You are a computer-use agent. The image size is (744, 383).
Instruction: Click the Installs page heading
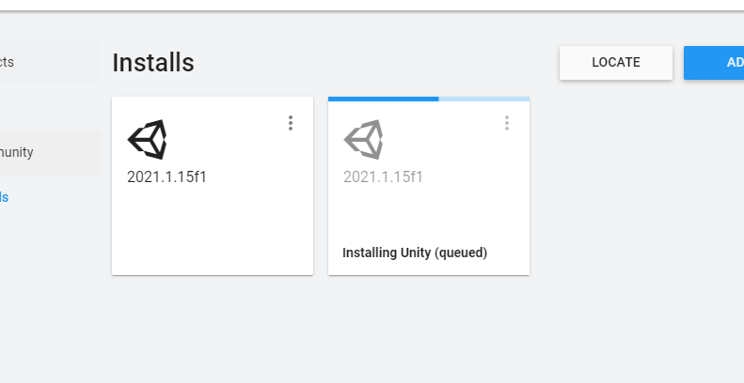[x=153, y=63]
